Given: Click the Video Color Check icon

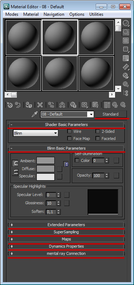Looking at the screenshot, I should [126, 58].
